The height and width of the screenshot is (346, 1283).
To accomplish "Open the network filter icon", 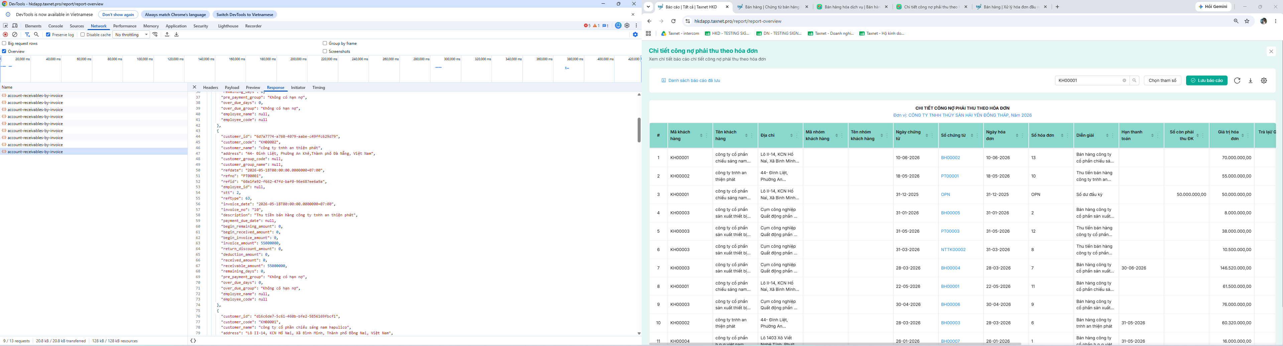I will pyautogui.click(x=27, y=35).
